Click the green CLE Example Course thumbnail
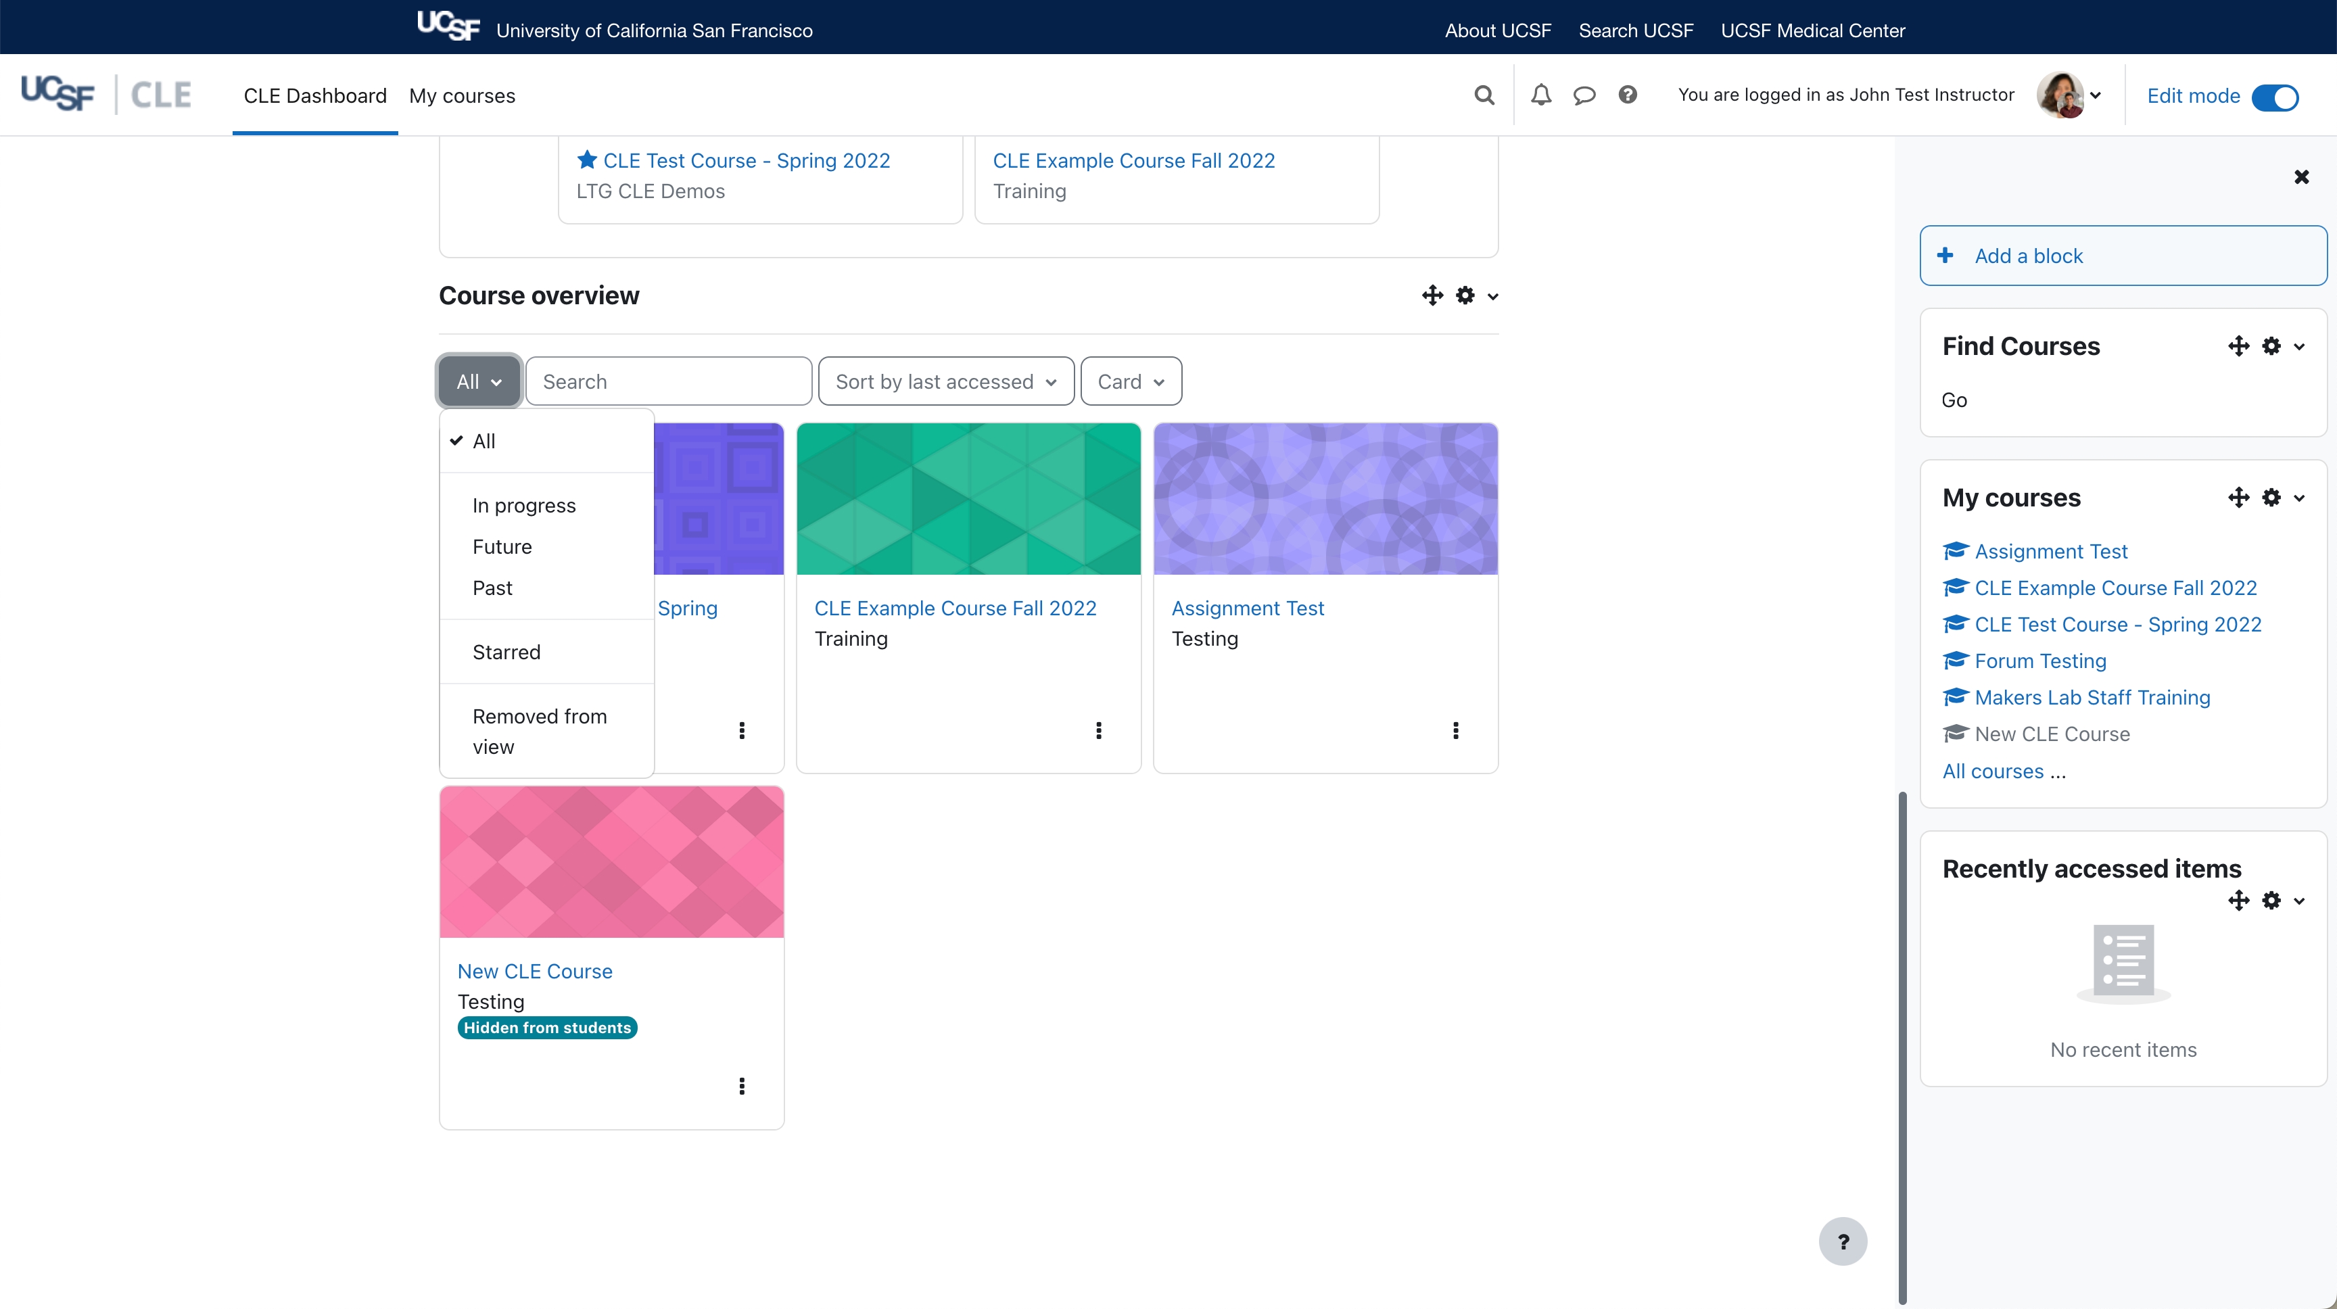 coord(968,498)
